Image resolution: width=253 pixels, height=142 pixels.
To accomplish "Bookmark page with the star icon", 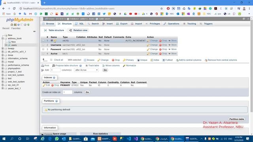I will [x=162, y=8].
